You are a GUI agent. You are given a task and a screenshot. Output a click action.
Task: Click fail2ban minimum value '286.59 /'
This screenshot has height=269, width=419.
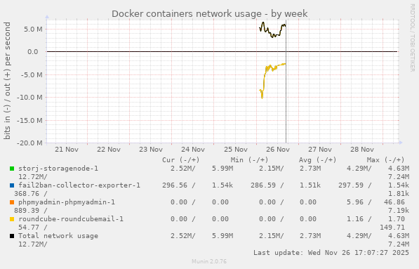pos(267,185)
